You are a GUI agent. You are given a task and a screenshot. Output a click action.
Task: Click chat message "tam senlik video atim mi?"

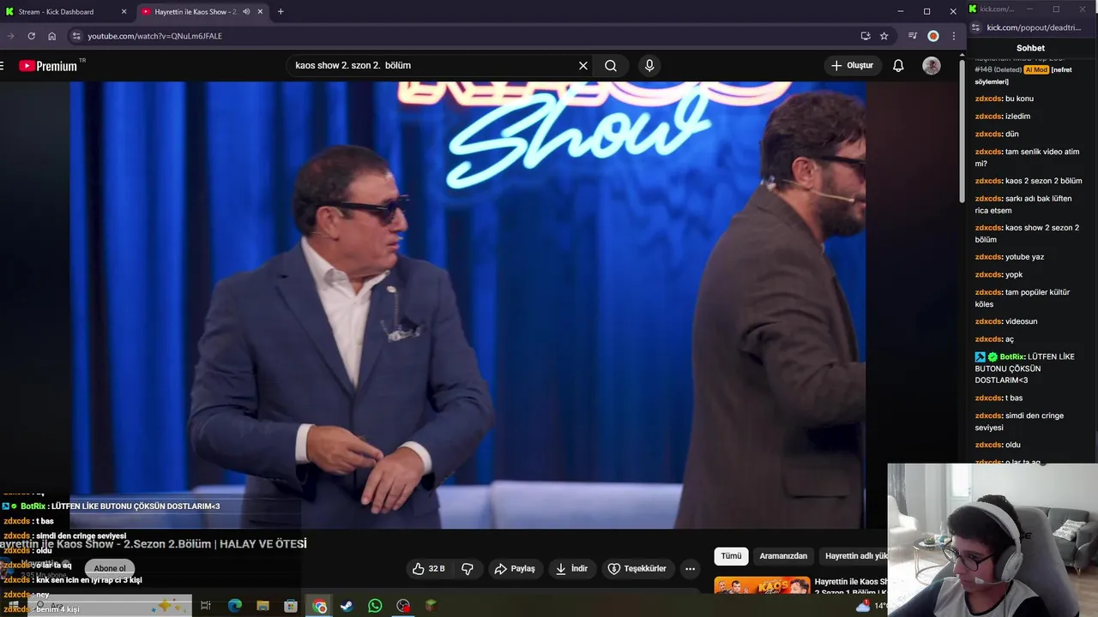click(1027, 158)
